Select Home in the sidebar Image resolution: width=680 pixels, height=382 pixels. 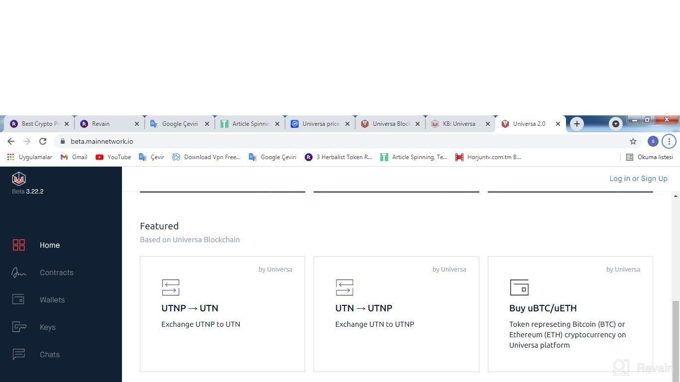(x=50, y=245)
